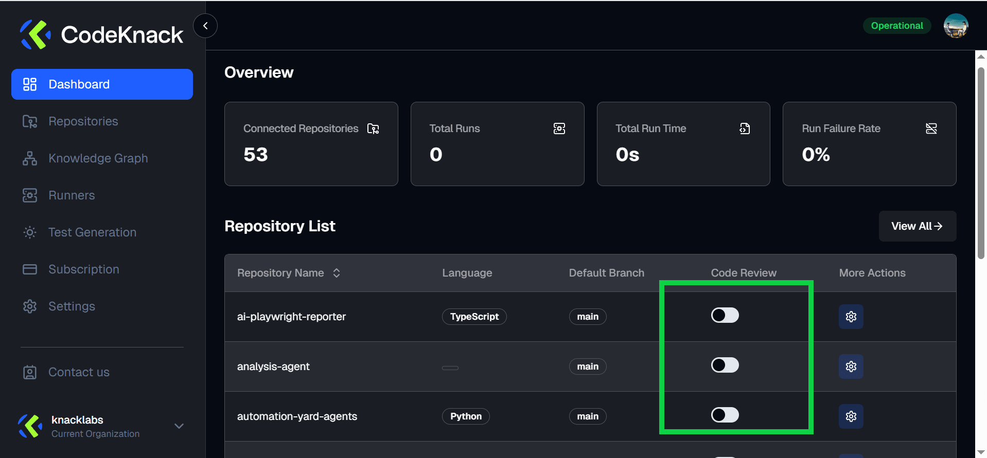The height and width of the screenshot is (458, 987).
Task: Click the Overview heading
Action: [x=259, y=72]
